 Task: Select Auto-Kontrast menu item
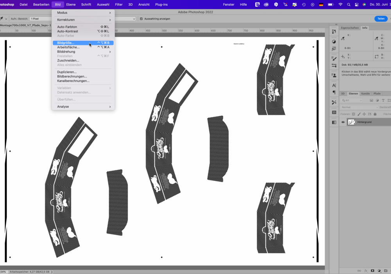tap(83, 31)
